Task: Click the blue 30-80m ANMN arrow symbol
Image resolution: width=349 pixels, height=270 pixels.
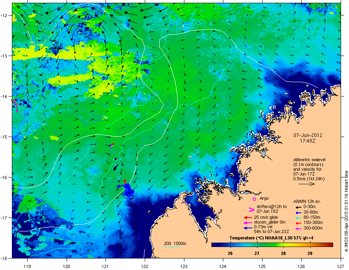Action: pos(299,212)
